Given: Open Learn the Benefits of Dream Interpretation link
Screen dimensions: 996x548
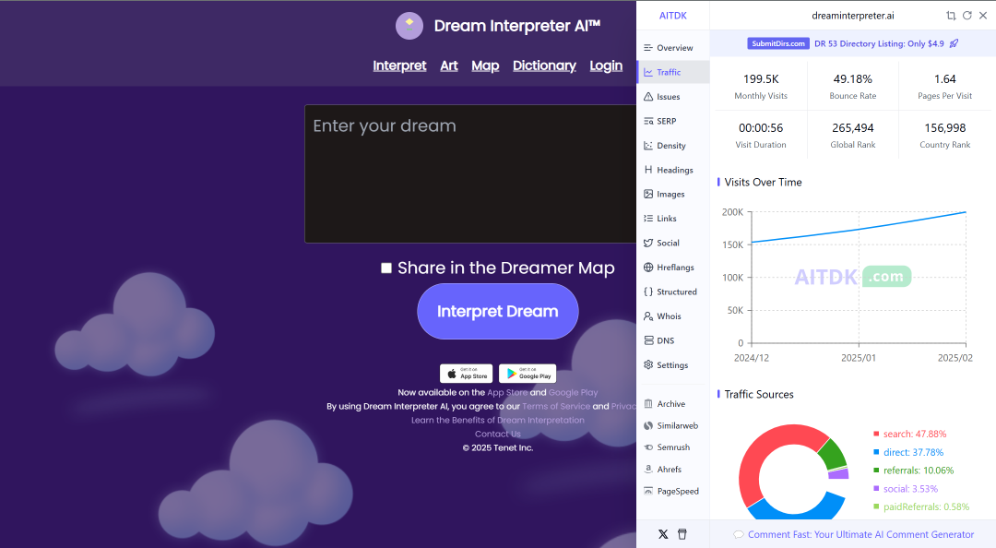Looking at the screenshot, I should (497, 420).
